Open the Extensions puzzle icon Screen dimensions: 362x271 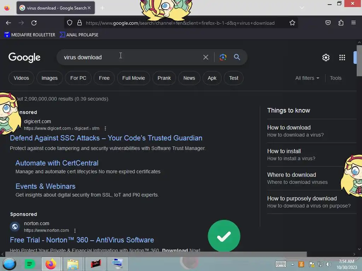coord(341,23)
